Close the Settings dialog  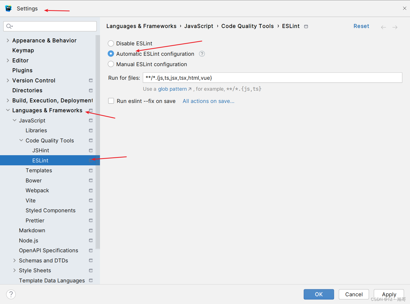[x=405, y=8]
